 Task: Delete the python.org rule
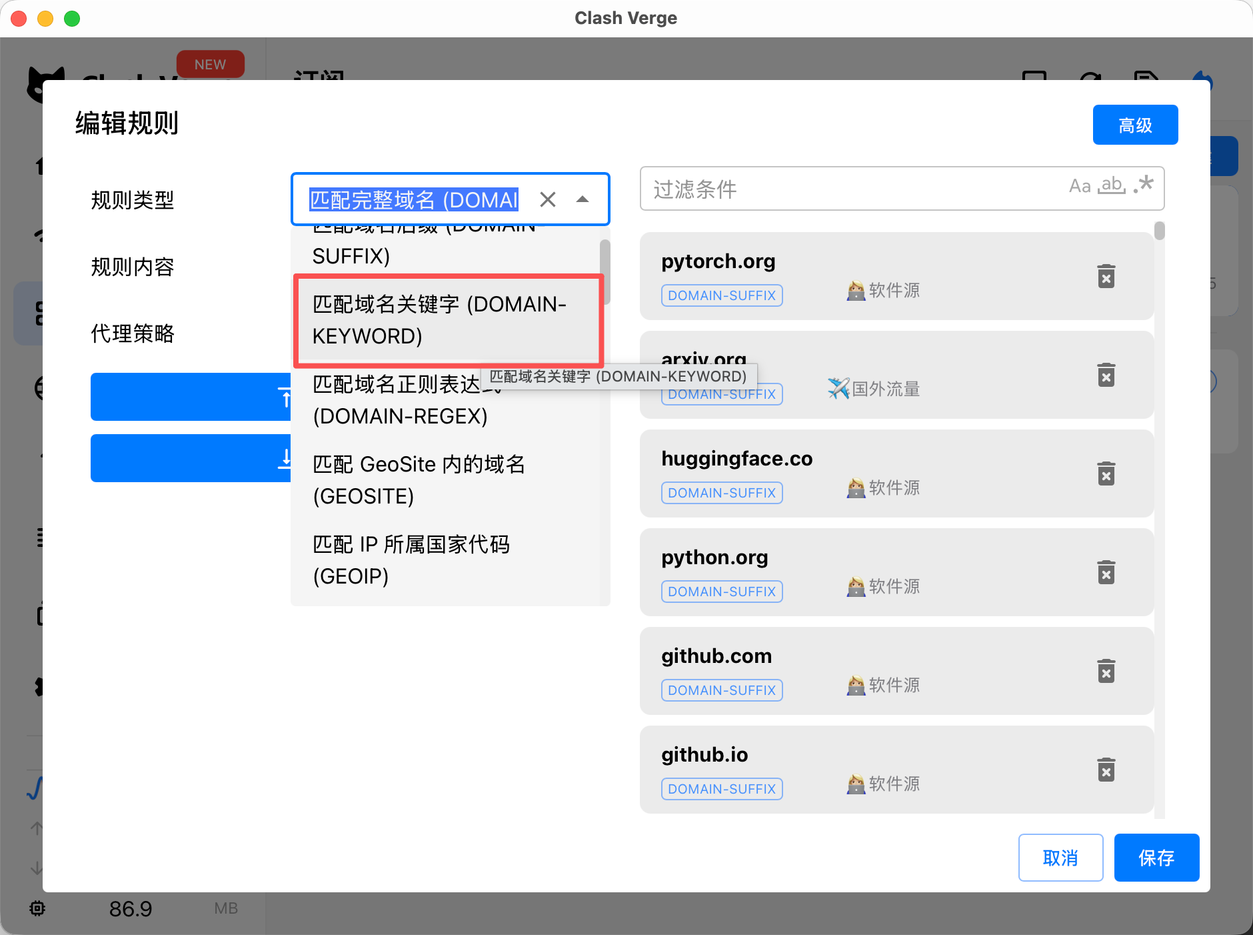click(x=1106, y=572)
